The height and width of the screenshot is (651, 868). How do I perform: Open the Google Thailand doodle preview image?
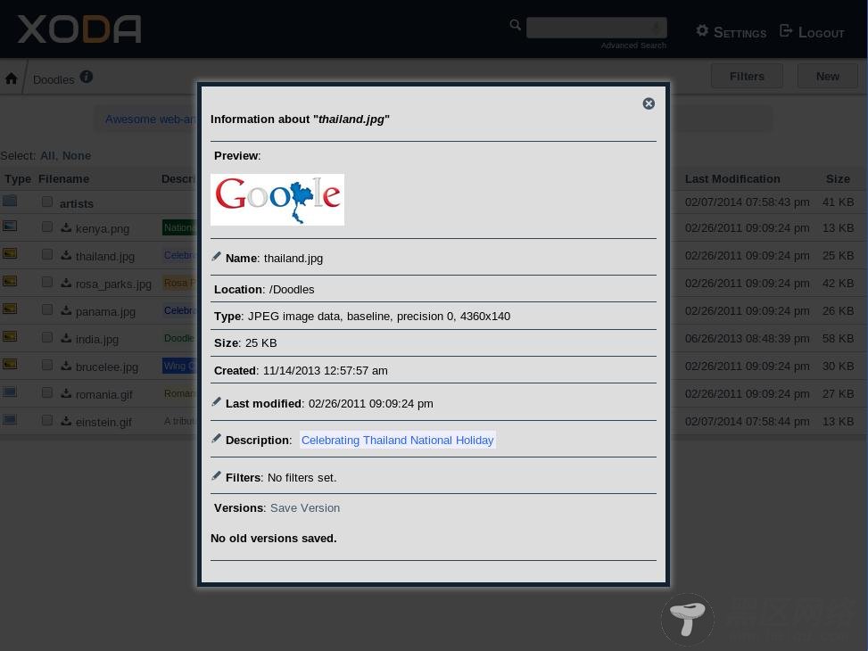[x=277, y=200]
